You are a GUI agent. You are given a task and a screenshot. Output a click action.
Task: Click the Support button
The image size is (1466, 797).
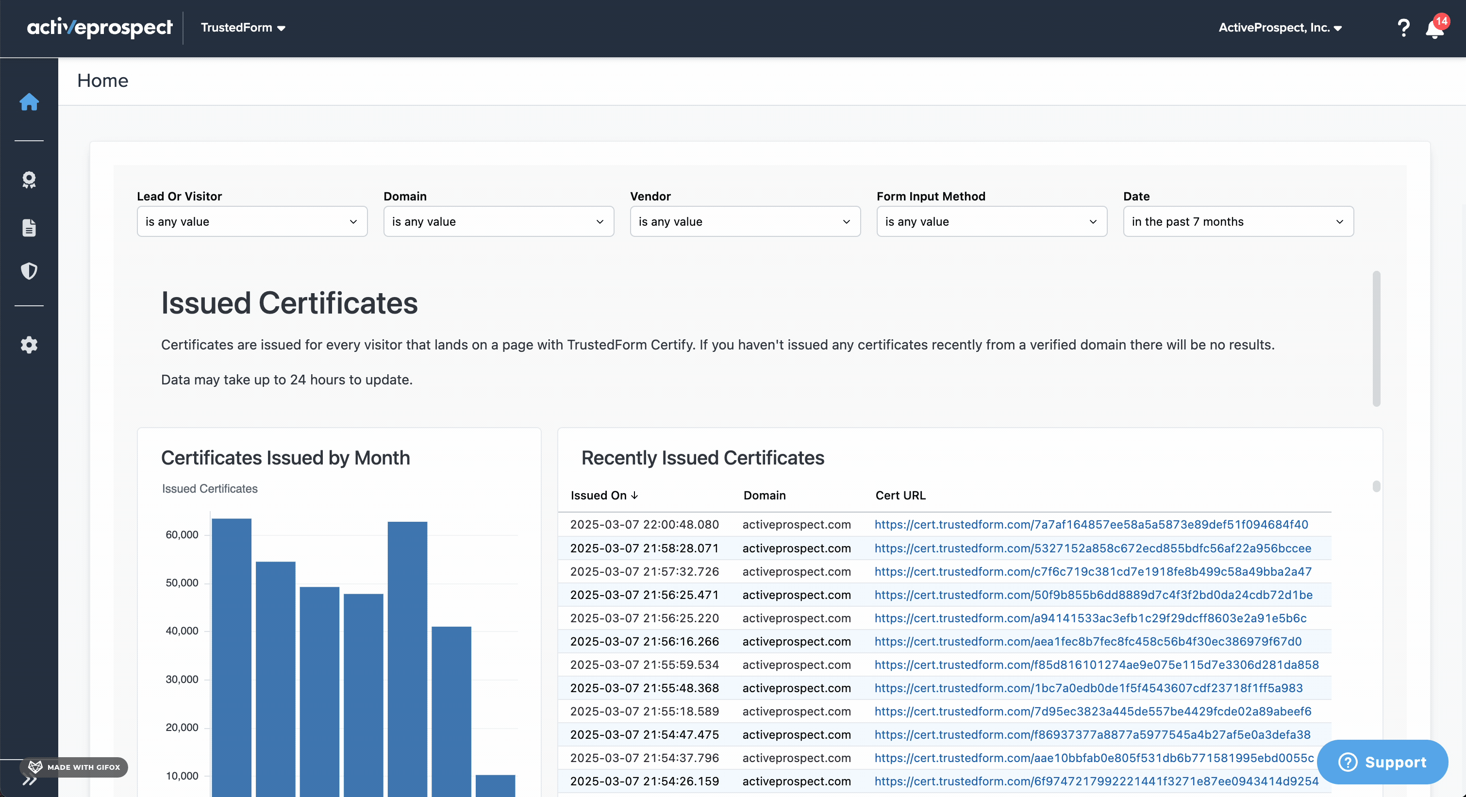point(1383,762)
